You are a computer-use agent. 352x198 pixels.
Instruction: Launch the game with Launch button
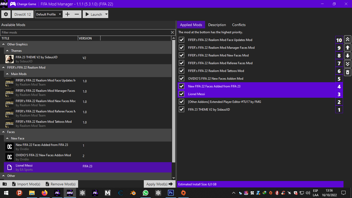tap(94, 14)
